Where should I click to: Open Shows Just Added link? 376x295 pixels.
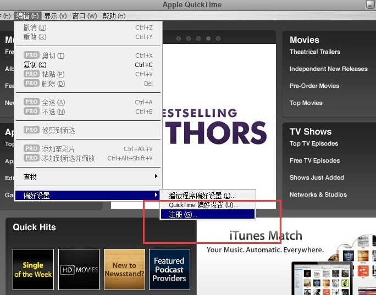click(317, 177)
